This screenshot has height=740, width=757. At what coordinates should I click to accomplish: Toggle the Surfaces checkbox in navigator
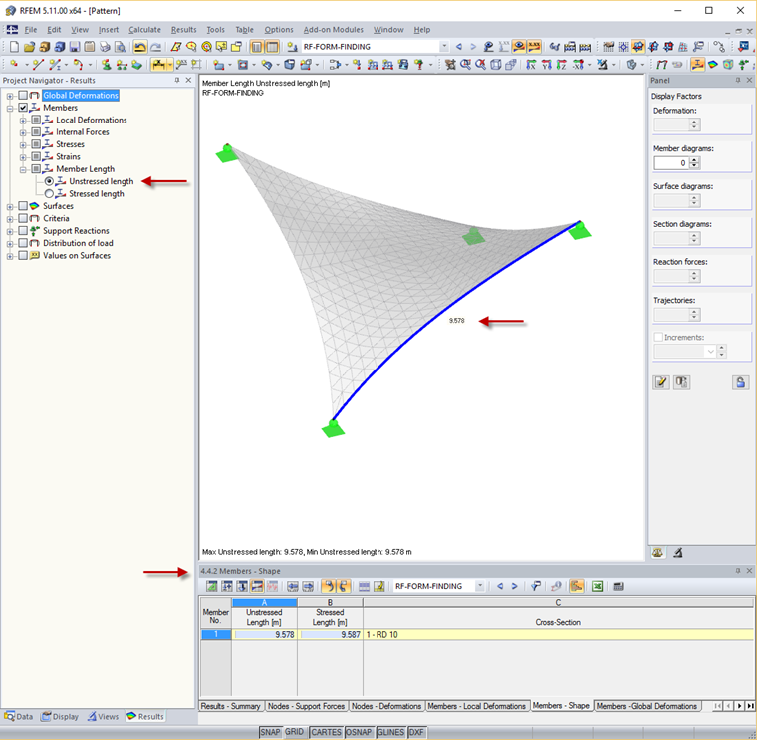tap(23, 206)
